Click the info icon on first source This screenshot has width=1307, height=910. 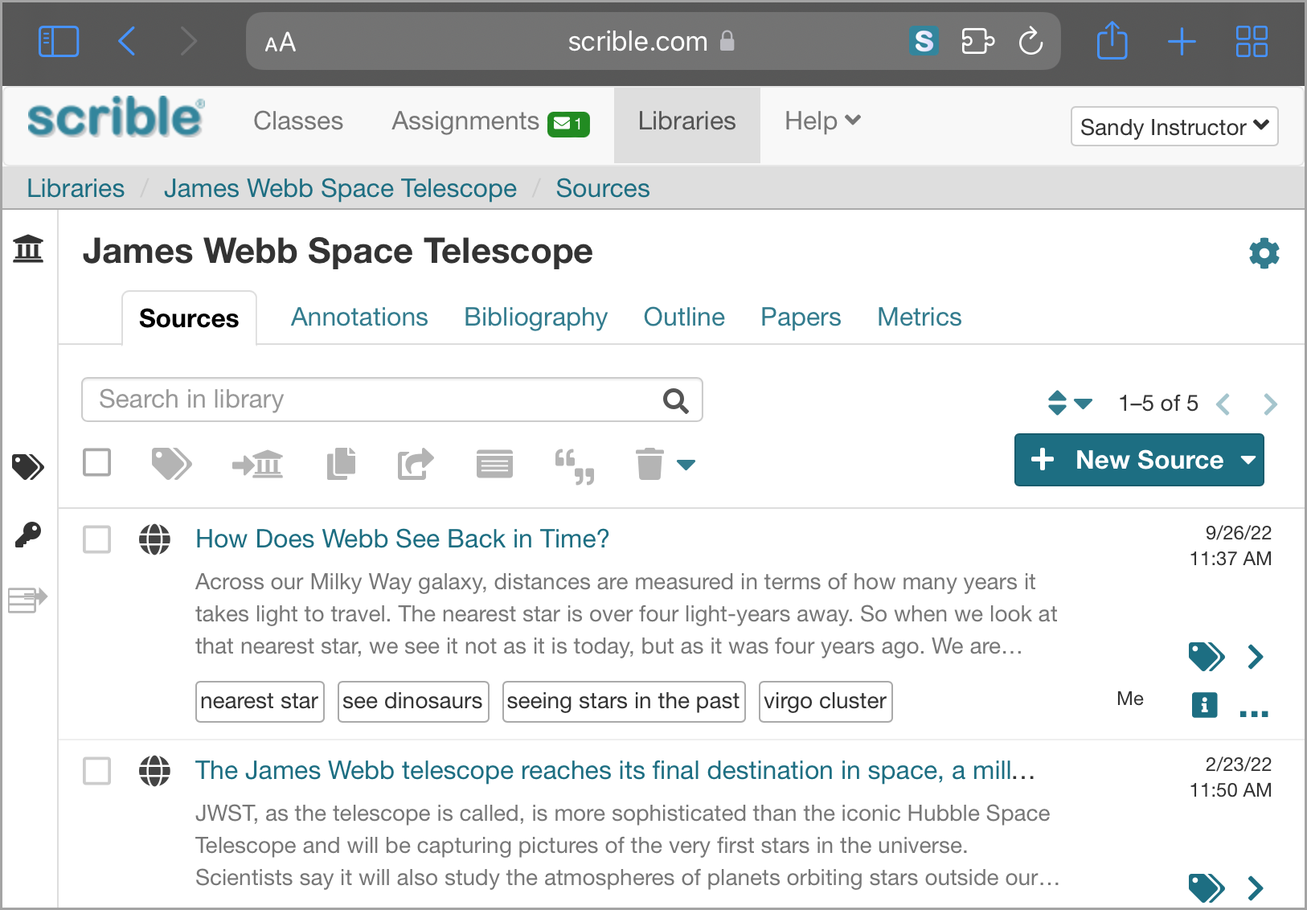coord(1203,705)
